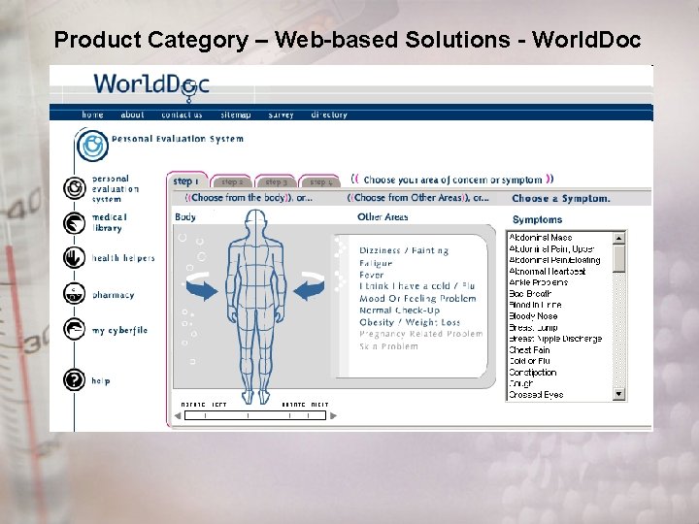Screen dimensions: 699x524
Task: Click help text link
Action: click(101, 380)
